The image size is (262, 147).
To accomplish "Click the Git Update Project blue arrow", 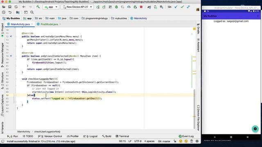I will coord(176,7).
